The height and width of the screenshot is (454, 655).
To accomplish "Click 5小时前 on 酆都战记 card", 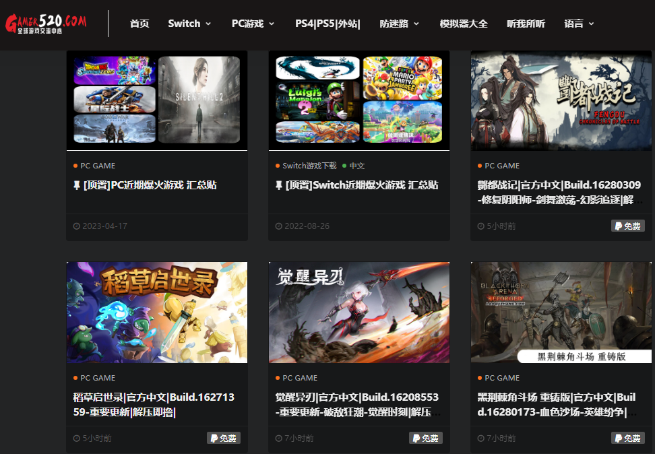I will click(501, 226).
